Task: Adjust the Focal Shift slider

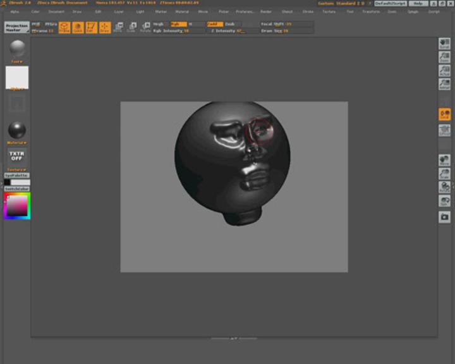Action: [x=286, y=24]
